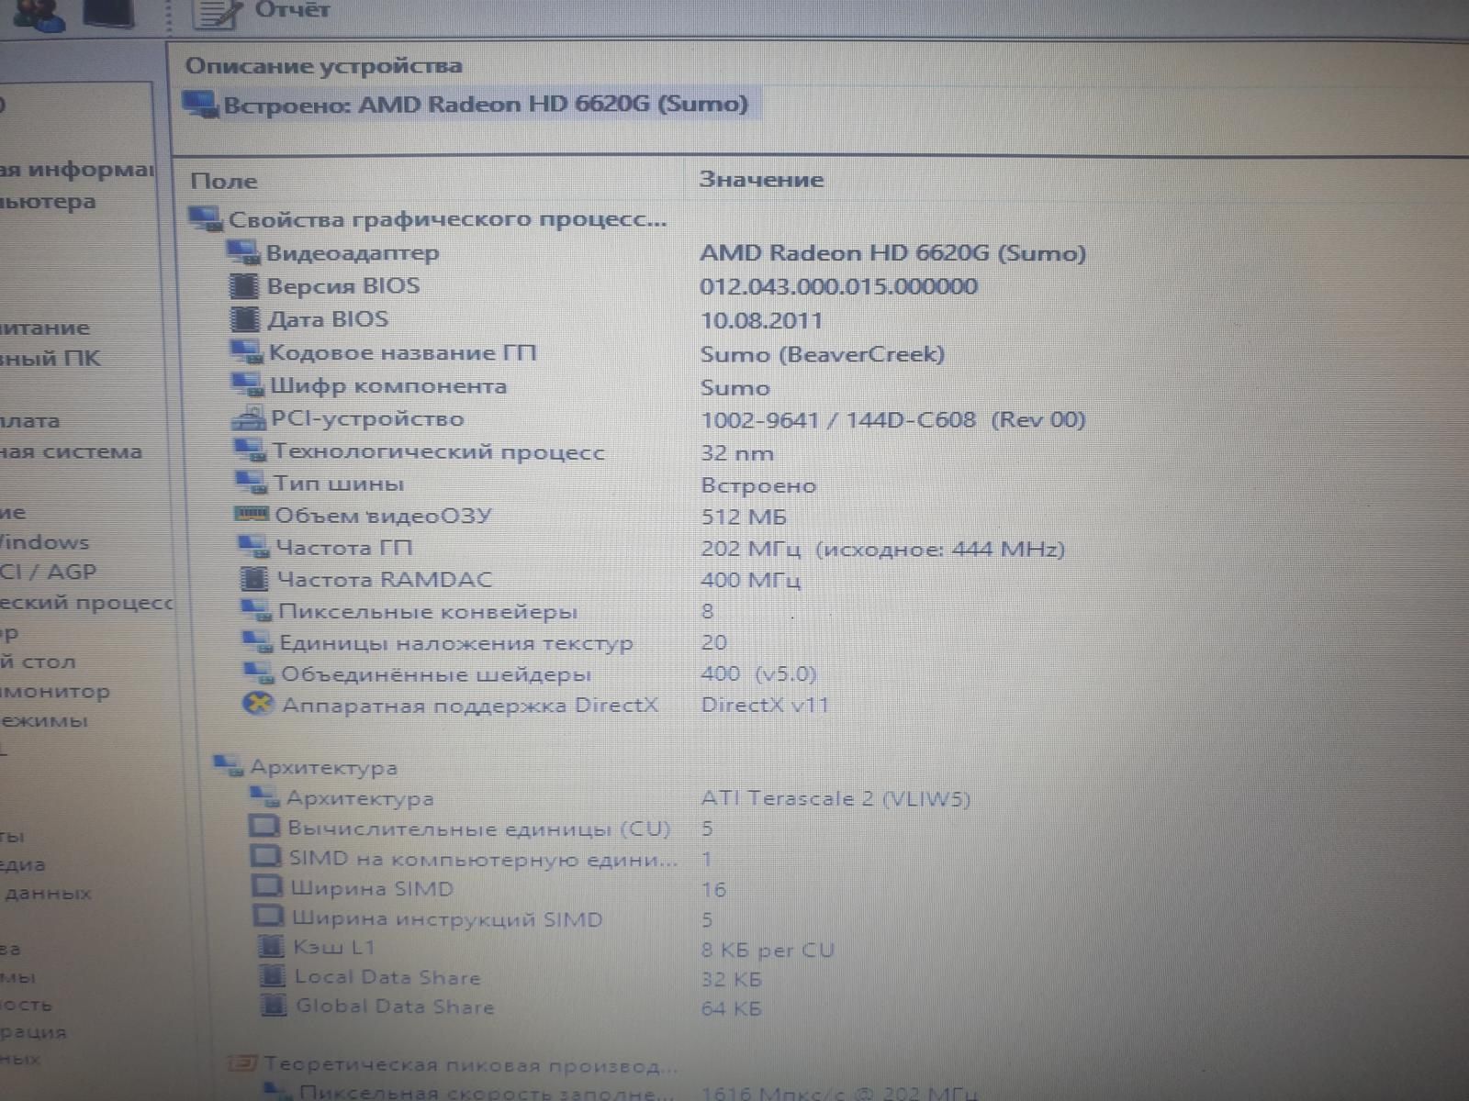This screenshot has width=1469, height=1101.
Task: Select the BIOS version value 012.043.000.015.000000
Action: (x=838, y=286)
